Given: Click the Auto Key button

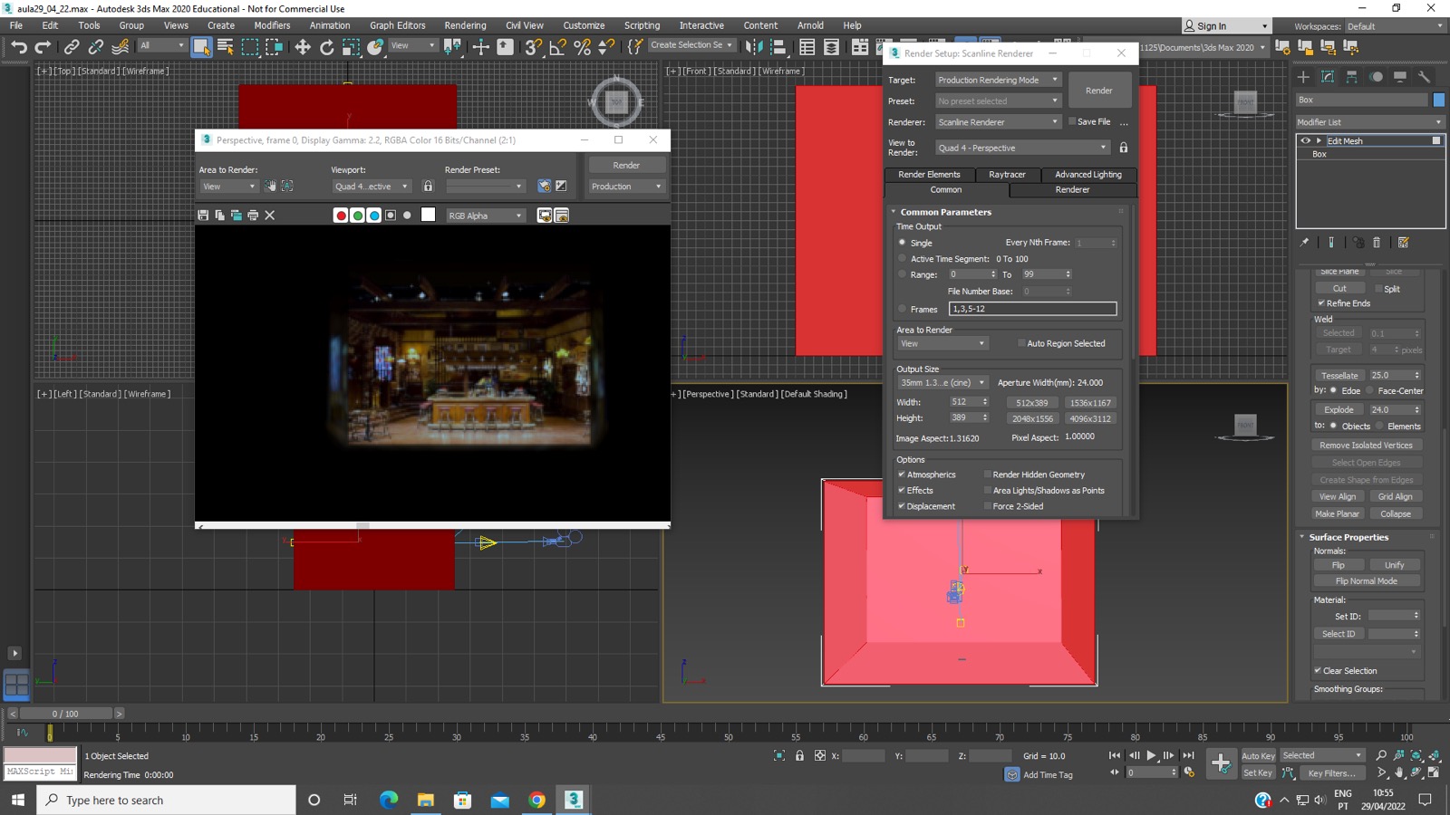Looking at the screenshot, I should tap(1258, 756).
